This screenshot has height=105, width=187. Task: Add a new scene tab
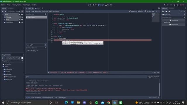42,8
